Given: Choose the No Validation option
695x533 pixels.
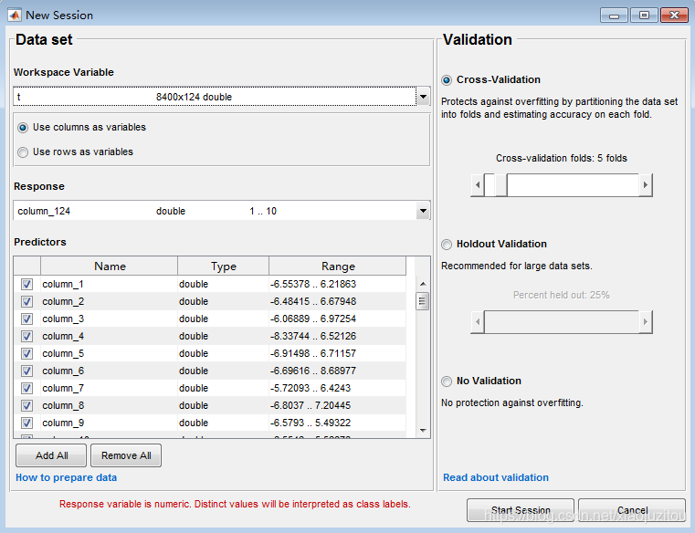Looking at the screenshot, I should (447, 381).
